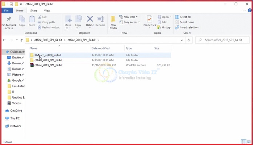Go back with the Back arrow
This screenshot has width=253, height=145.
coord(4,40)
